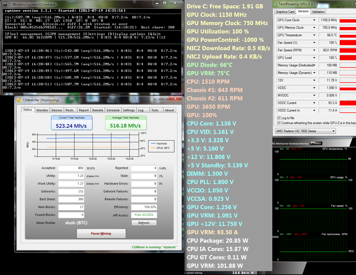Expand the GPU Temperature sensor dropdown
Viewport: 356px width, 275px height.
[x=314, y=35]
